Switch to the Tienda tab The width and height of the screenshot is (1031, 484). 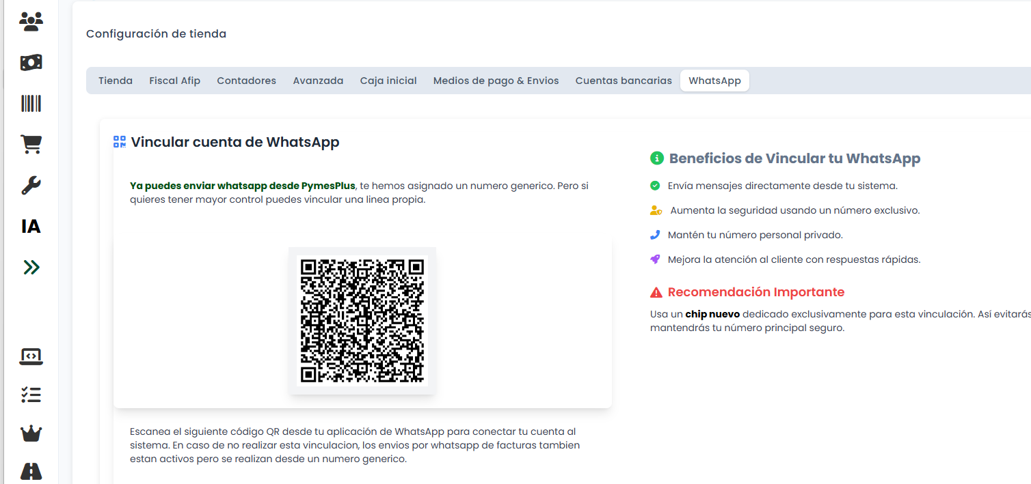(x=115, y=80)
